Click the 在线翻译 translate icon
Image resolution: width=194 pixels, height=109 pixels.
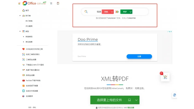(x=24, y=96)
